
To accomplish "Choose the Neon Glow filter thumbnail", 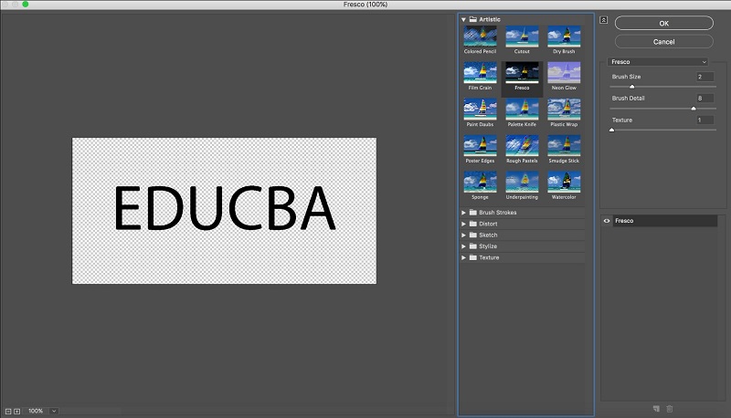I will 564,73.
